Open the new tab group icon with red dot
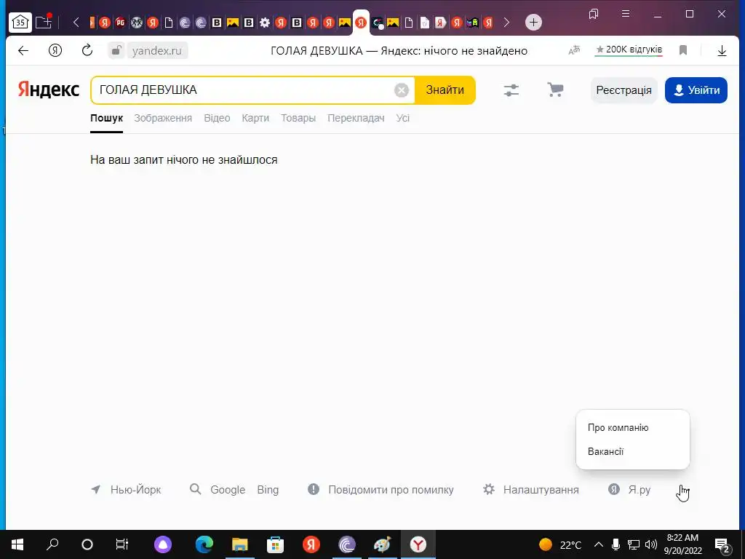This screenshot has width=745, height=559. click(43, 22)
